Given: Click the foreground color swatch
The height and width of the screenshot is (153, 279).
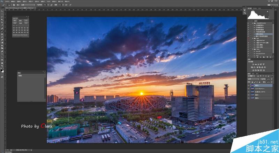Looking at the screenshot, I should (2, 71).
